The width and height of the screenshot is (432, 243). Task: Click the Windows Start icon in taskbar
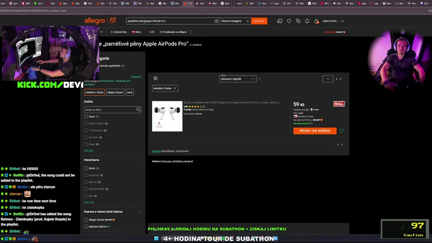[156, 238]
